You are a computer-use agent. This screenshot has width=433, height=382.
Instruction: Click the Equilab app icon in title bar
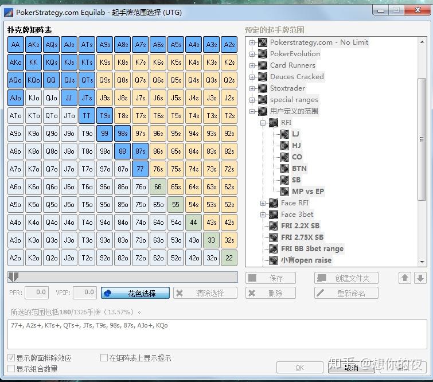pos(9,13)
